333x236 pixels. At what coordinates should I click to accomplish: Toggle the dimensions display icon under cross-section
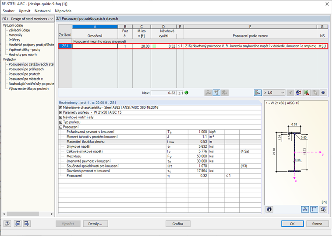[305, 209]
